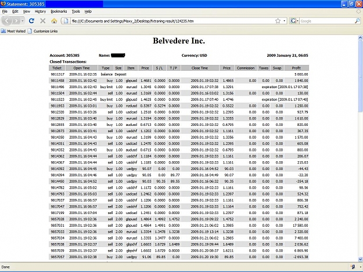
Task: Click the Currency: USD label
Action: click(x=194, y=56)
